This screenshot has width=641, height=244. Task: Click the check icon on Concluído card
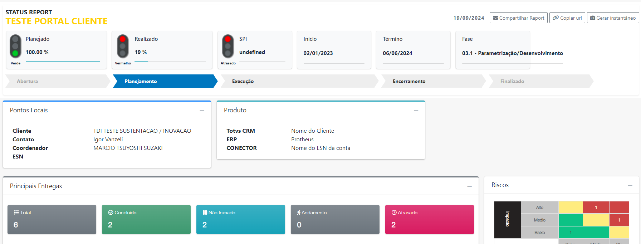coord(111,213)
